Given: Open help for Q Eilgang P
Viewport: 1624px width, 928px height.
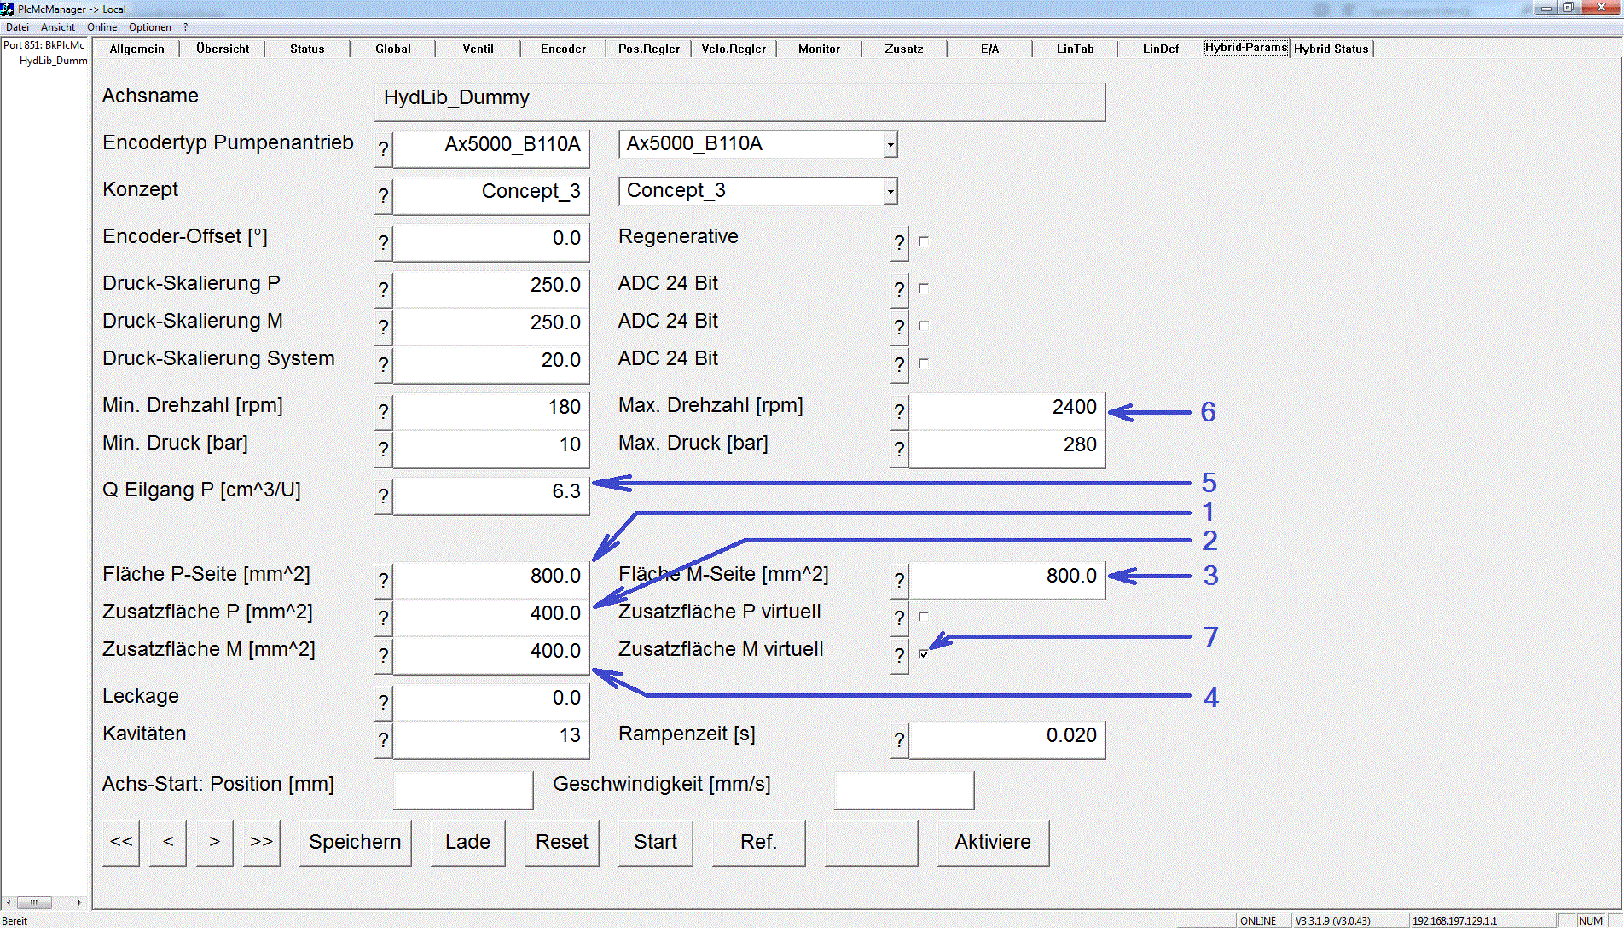Looking at the screenshot, I should [384, 496].
